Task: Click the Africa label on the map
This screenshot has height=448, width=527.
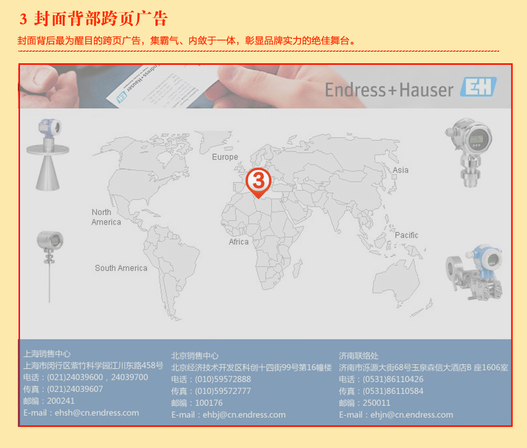Action: 238,242
